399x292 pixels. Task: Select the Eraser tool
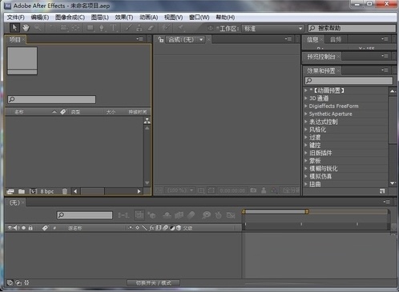(151, 28)
